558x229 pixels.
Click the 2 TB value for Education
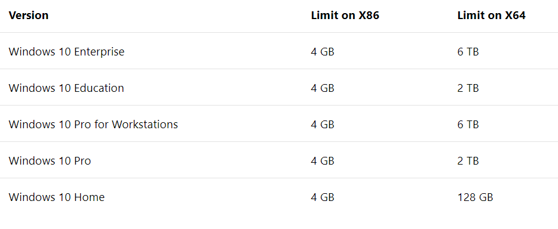click(468, 88)
